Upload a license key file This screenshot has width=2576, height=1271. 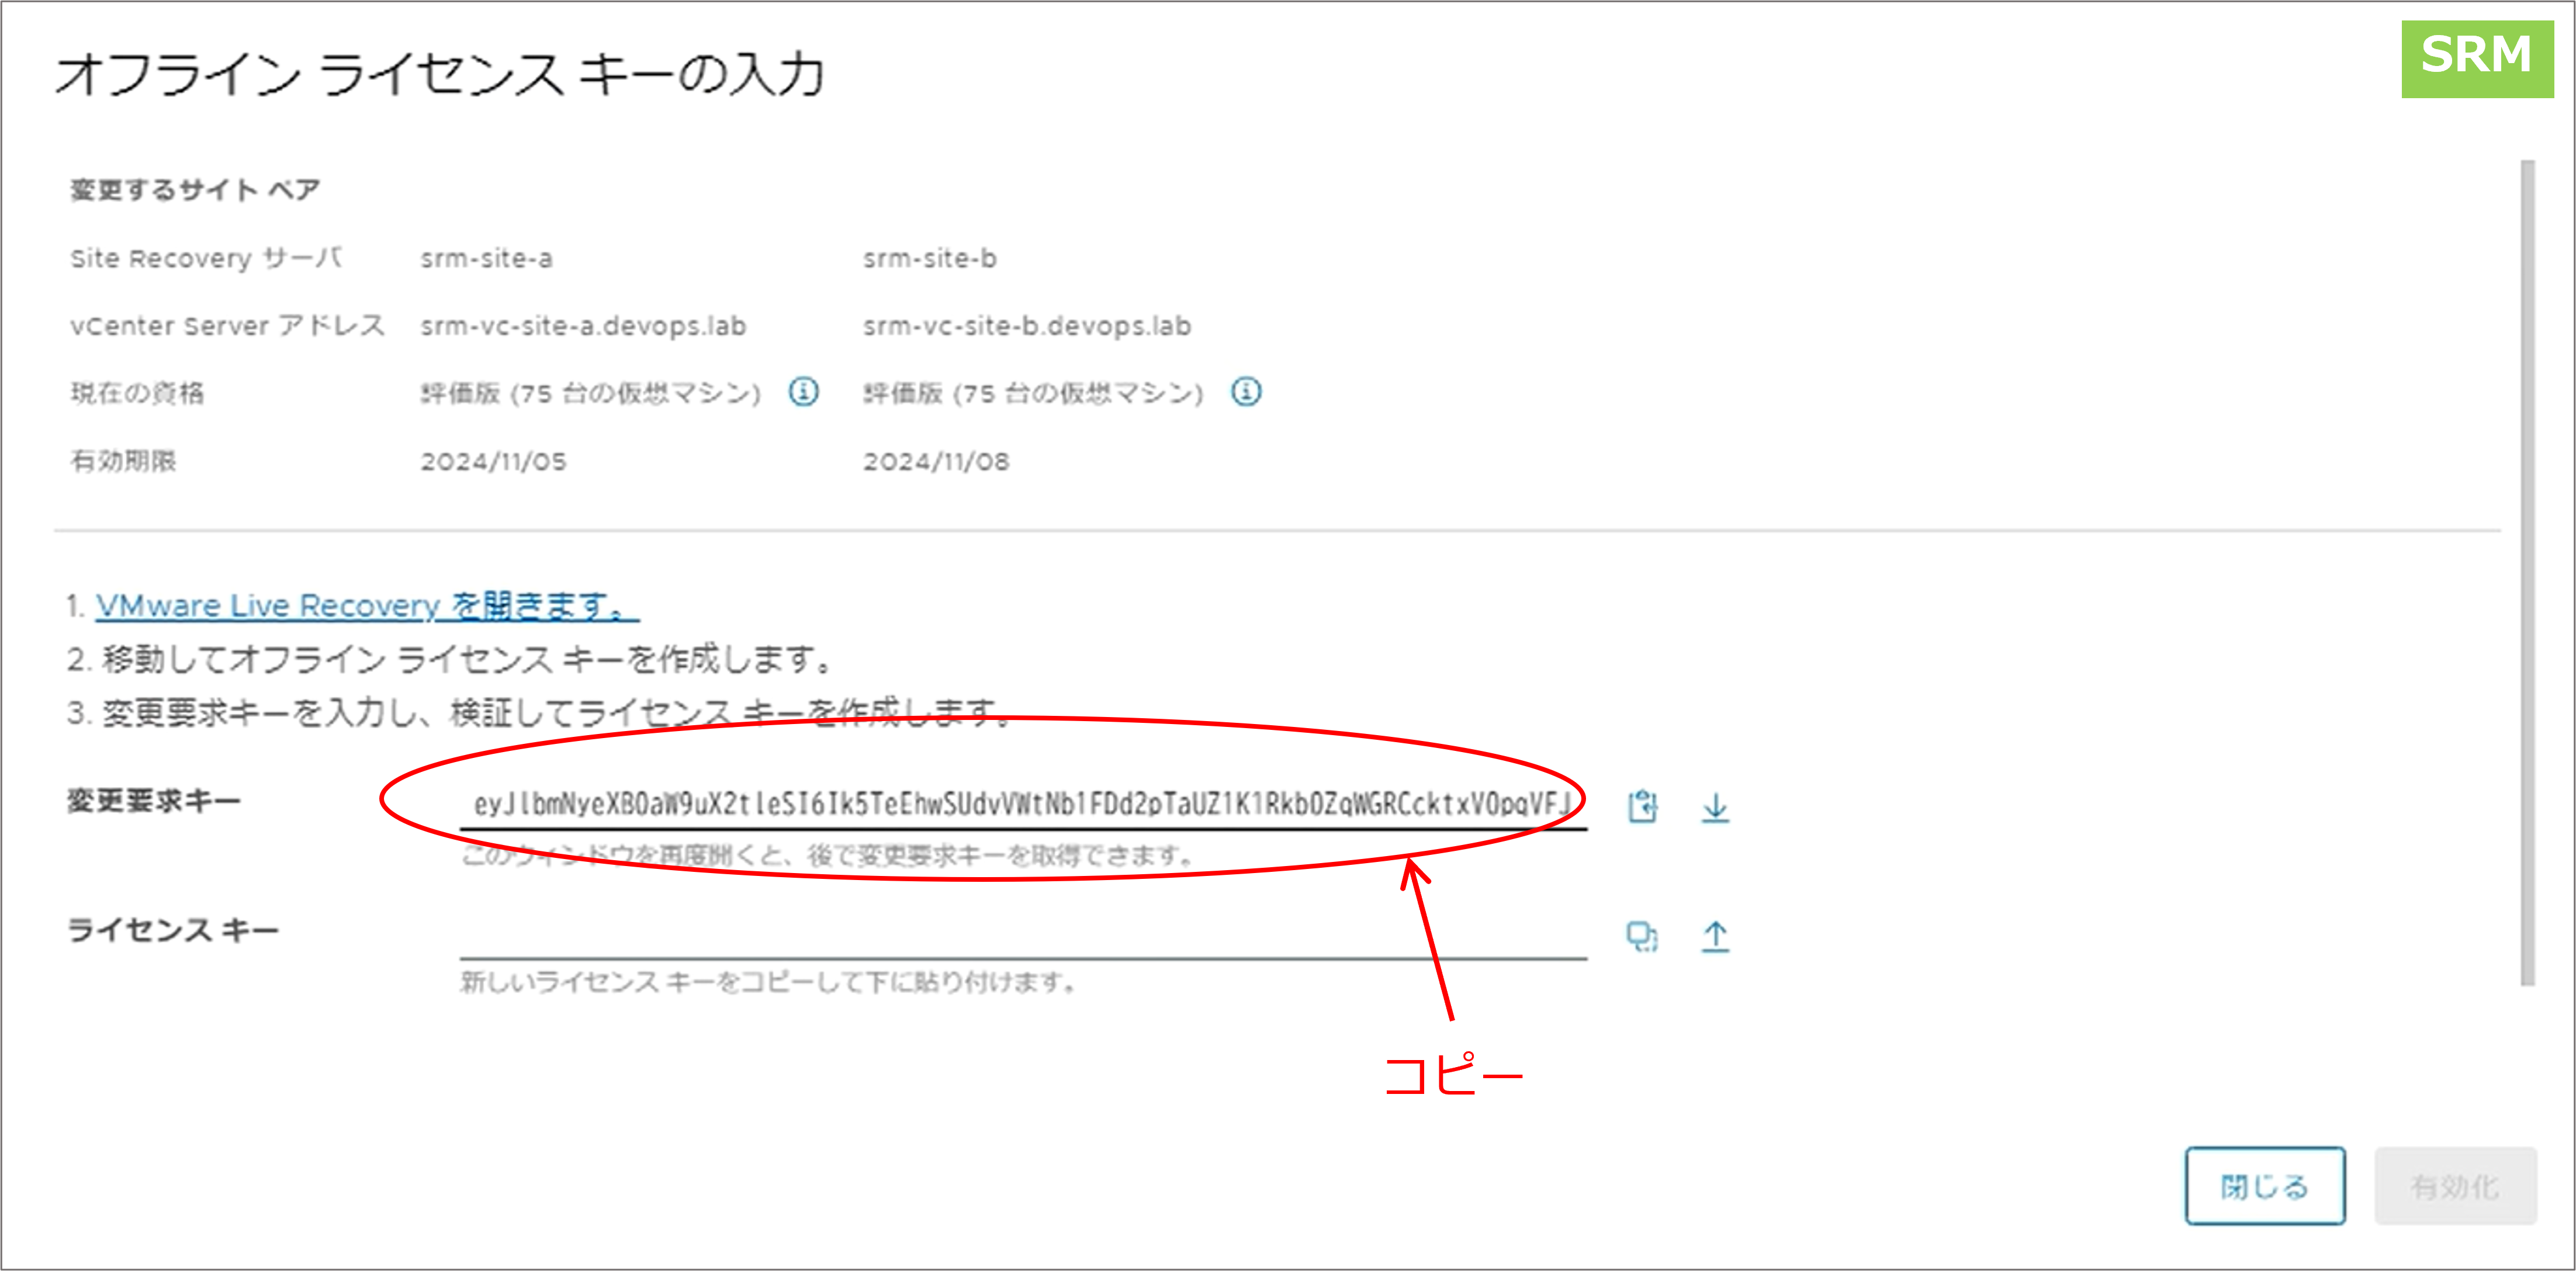pos(1715,936)
